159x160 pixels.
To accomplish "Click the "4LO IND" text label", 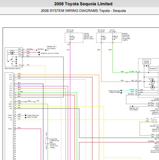I will point(151,79).
